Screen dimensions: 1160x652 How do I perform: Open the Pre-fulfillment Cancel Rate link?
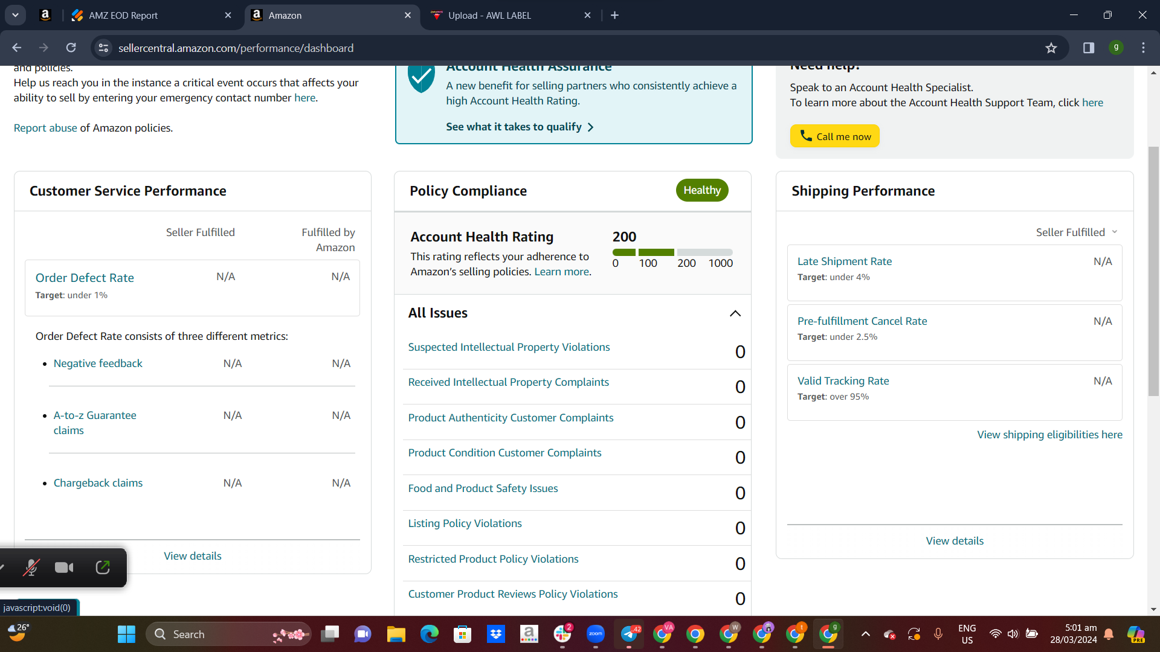862,321
